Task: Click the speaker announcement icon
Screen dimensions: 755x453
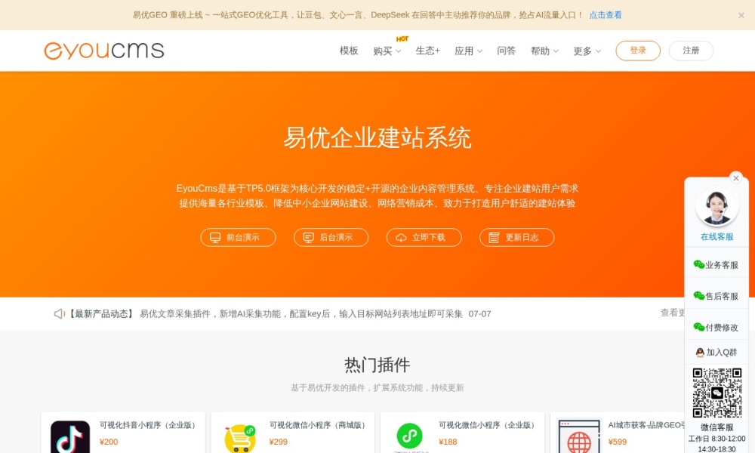Action: 59,314
